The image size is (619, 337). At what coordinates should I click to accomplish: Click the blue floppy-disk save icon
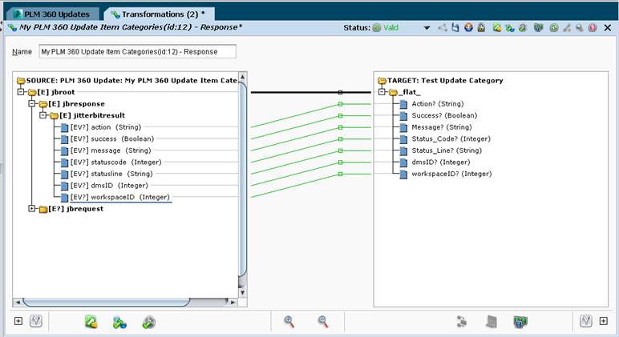click(x=455, y=27)
